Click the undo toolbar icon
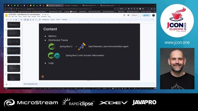198x111 pixels. pyautogui.click(x=11, y=20)
